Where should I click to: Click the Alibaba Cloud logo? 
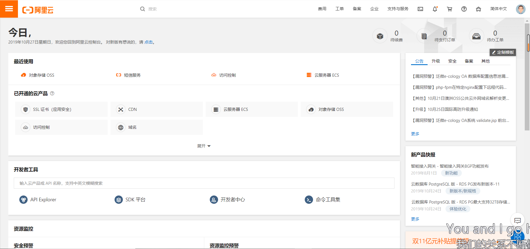pyautogui.click(x=38, y=10)
